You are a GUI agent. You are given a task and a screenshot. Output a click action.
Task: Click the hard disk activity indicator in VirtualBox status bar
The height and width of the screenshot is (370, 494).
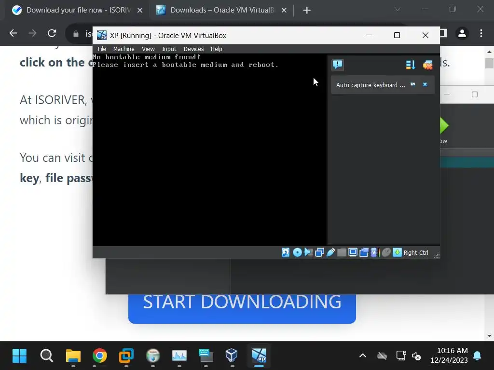click(x=286, y=252)
